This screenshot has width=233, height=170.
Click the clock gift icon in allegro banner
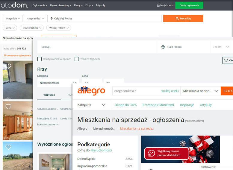151,154
